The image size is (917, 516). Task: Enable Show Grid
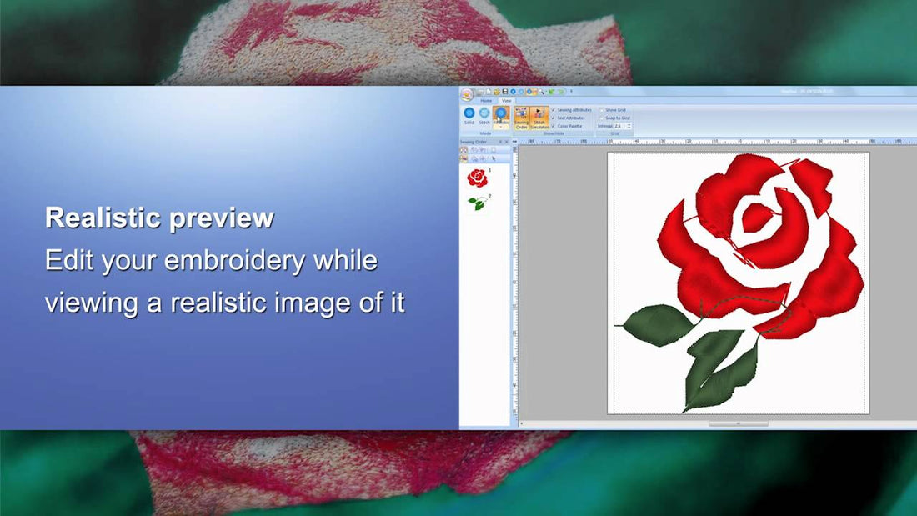click(602, 110)
